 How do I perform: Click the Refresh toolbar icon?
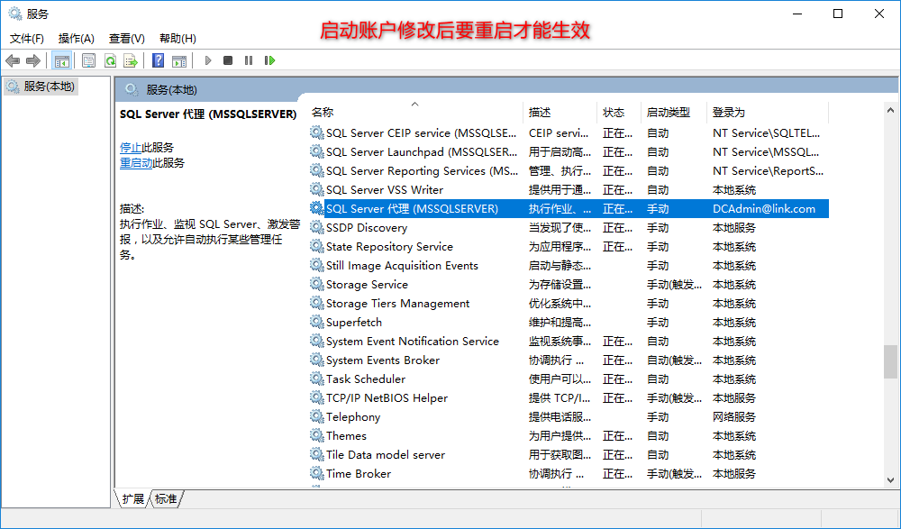tap(110, 60)
